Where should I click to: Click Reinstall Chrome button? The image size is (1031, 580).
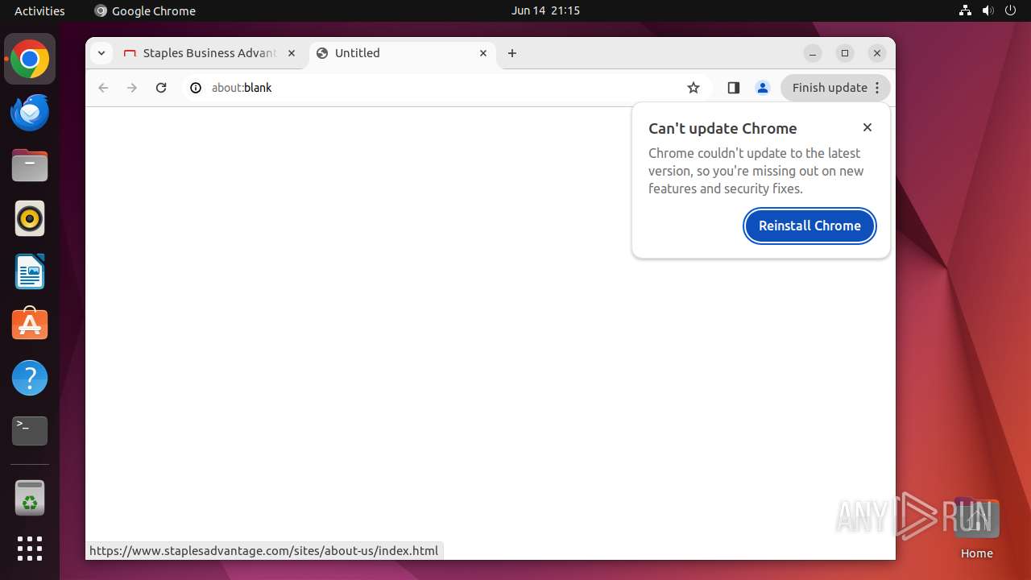pos(809,226)
